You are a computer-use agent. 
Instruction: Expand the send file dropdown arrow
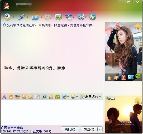coord(41,17)
